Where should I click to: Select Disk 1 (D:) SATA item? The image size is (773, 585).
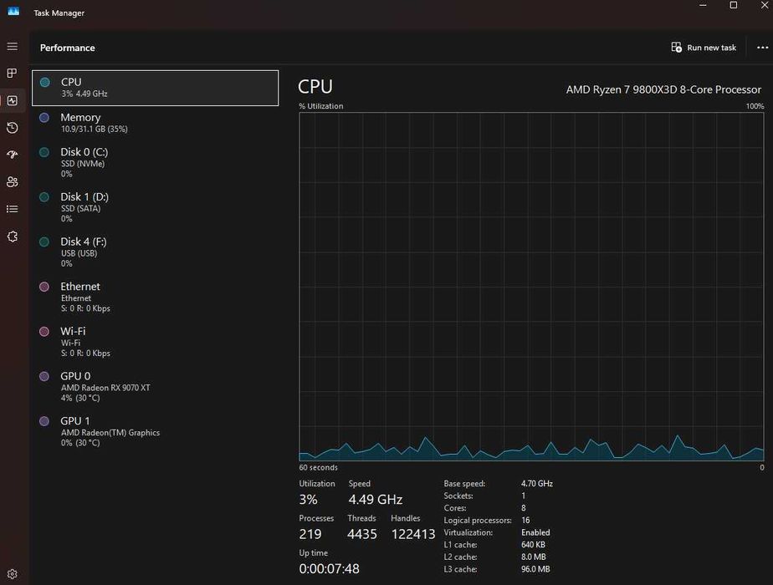156,207
